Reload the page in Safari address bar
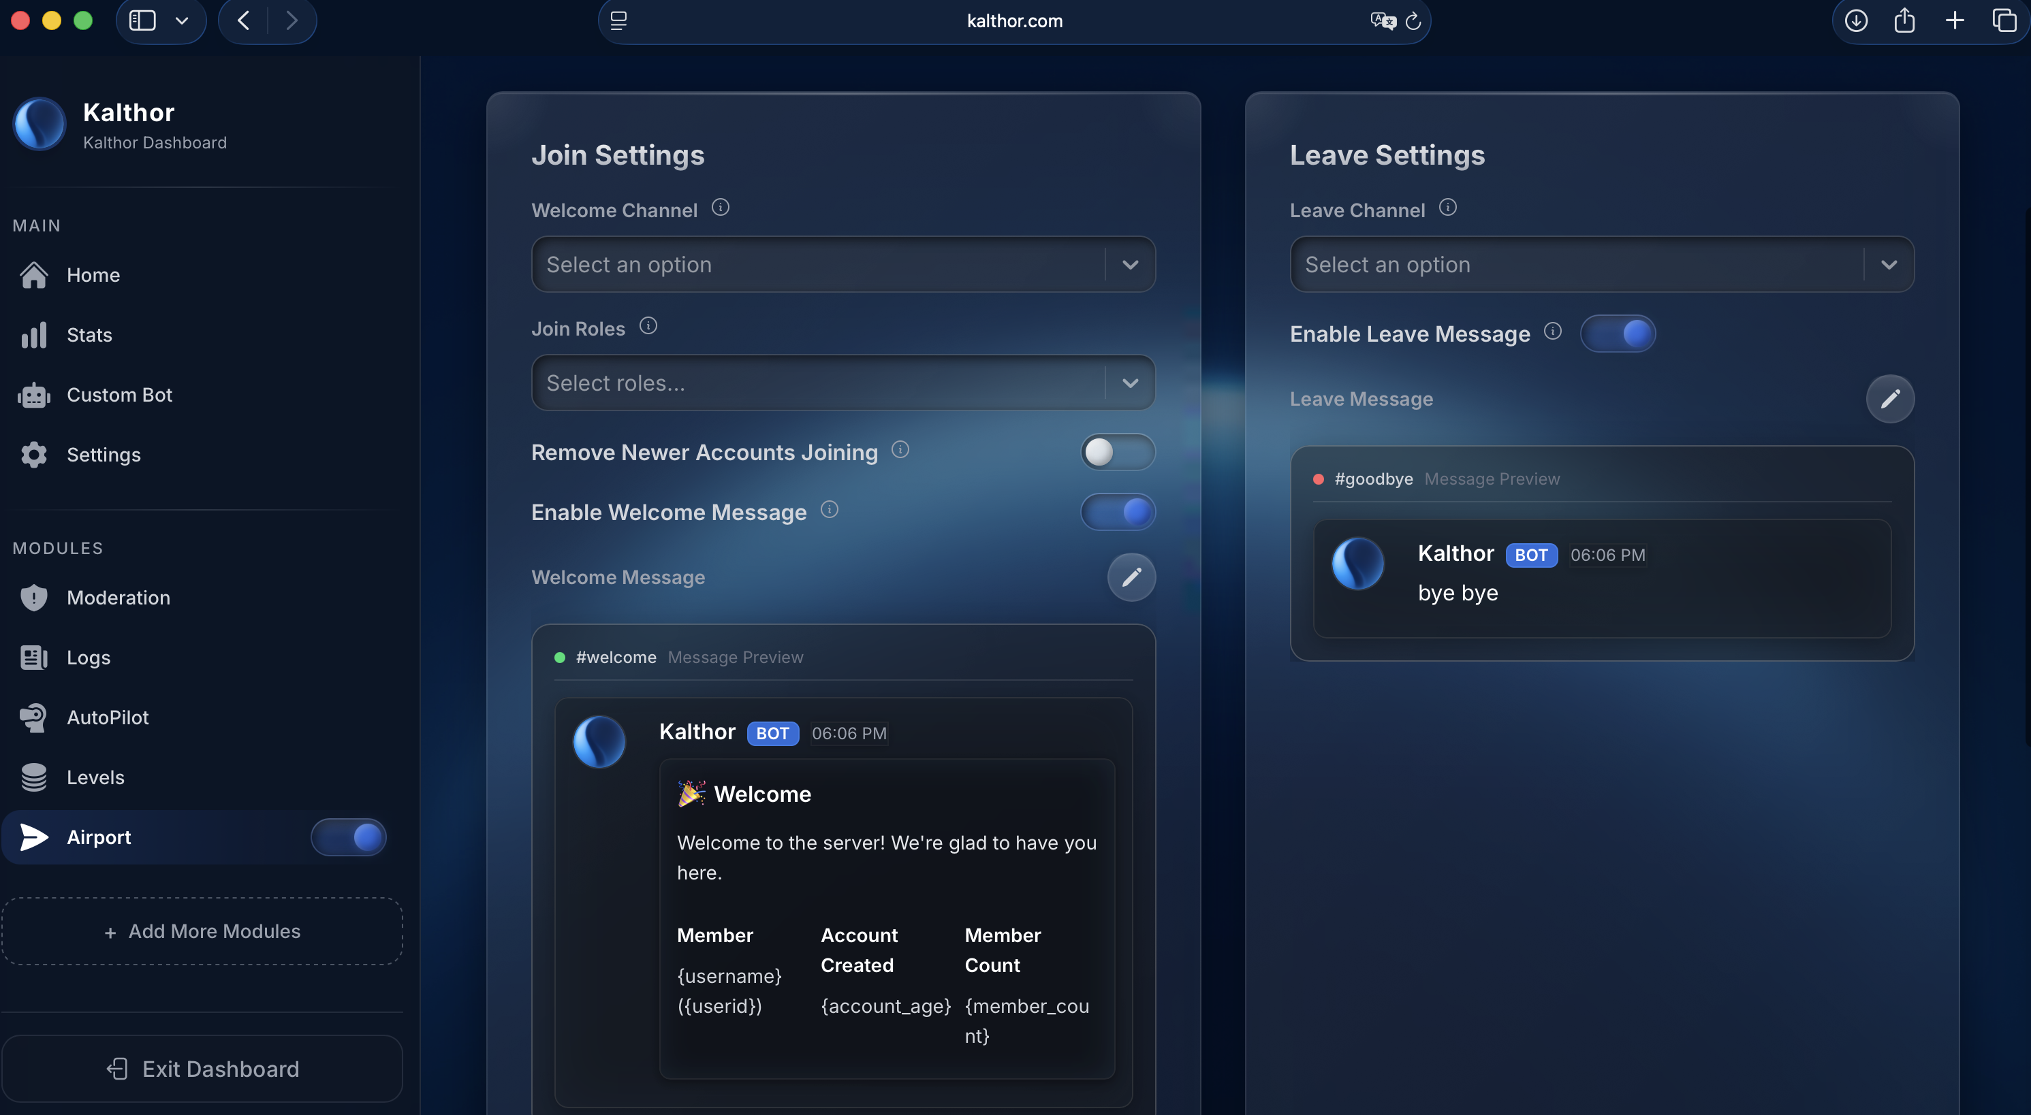 (x=1413, y=21)
